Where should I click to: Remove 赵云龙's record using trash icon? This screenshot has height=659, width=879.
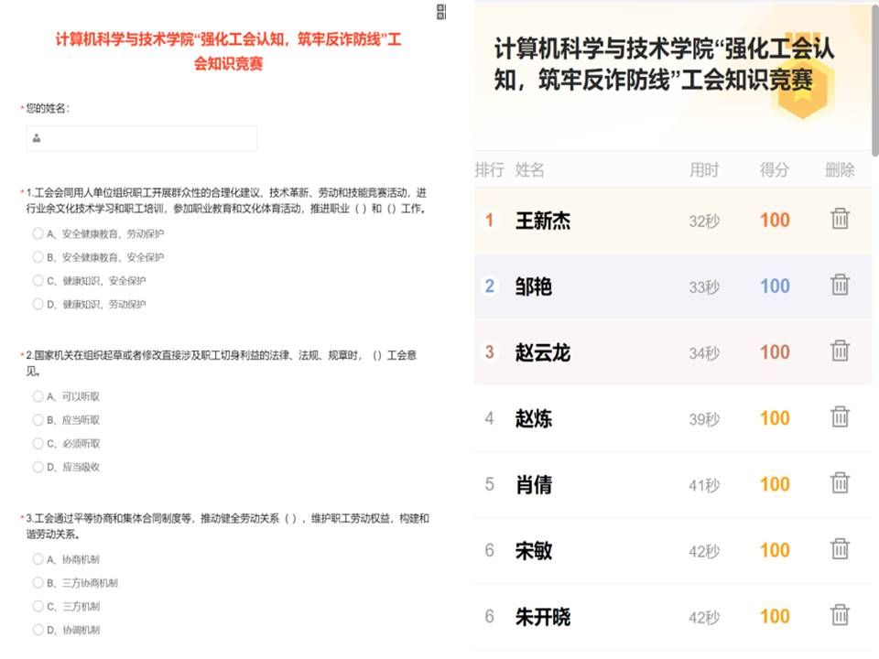840,351
